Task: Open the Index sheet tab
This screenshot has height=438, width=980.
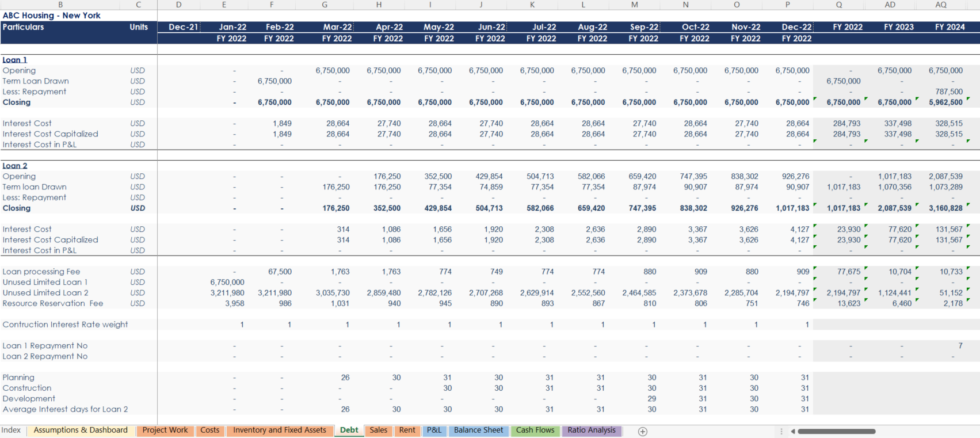Action: (11, 431)
